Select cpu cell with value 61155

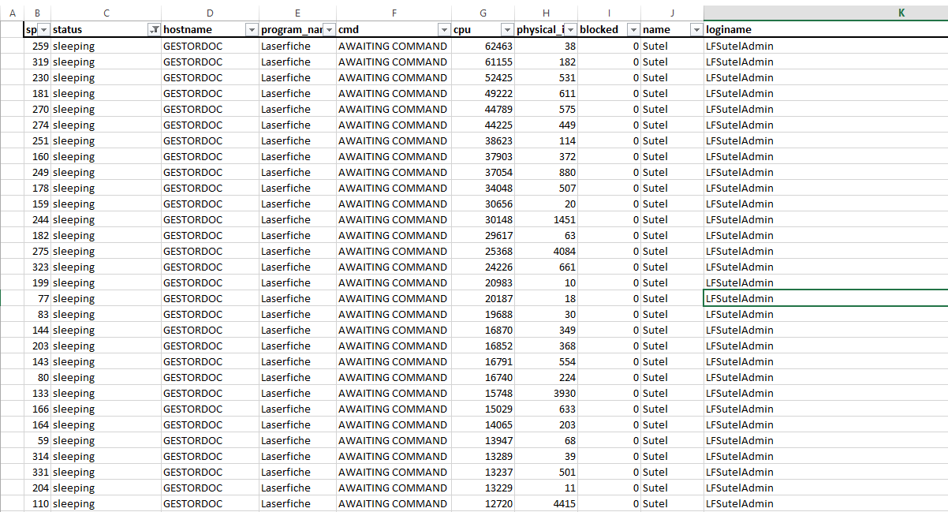coord(483,62)
